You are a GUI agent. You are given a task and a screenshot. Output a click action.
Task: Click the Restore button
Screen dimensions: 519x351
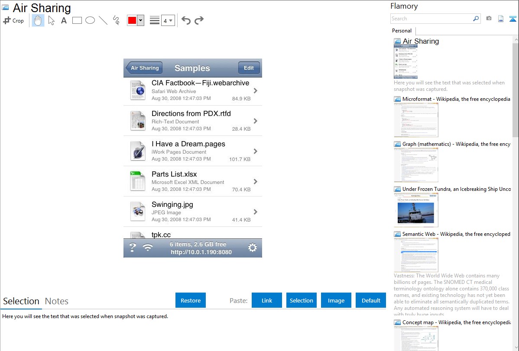[x=191, y=300]
